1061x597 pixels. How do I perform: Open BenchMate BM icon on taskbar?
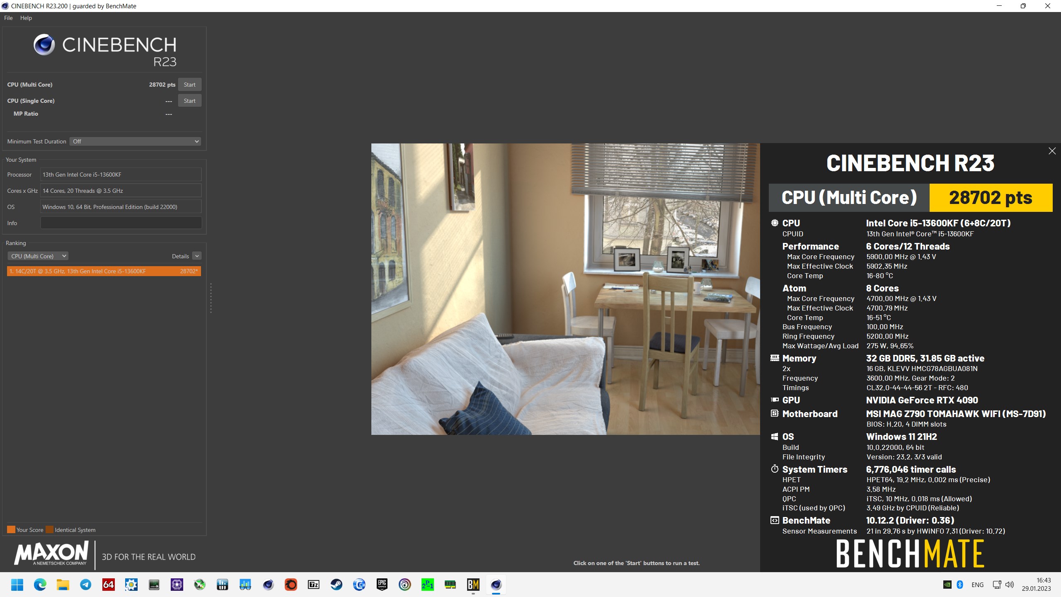point(473,585)
